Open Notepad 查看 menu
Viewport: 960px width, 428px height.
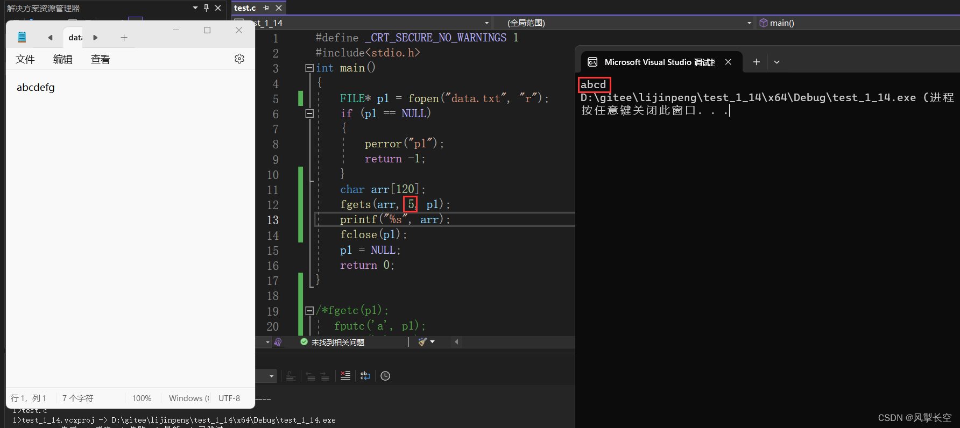pos(101,59)
